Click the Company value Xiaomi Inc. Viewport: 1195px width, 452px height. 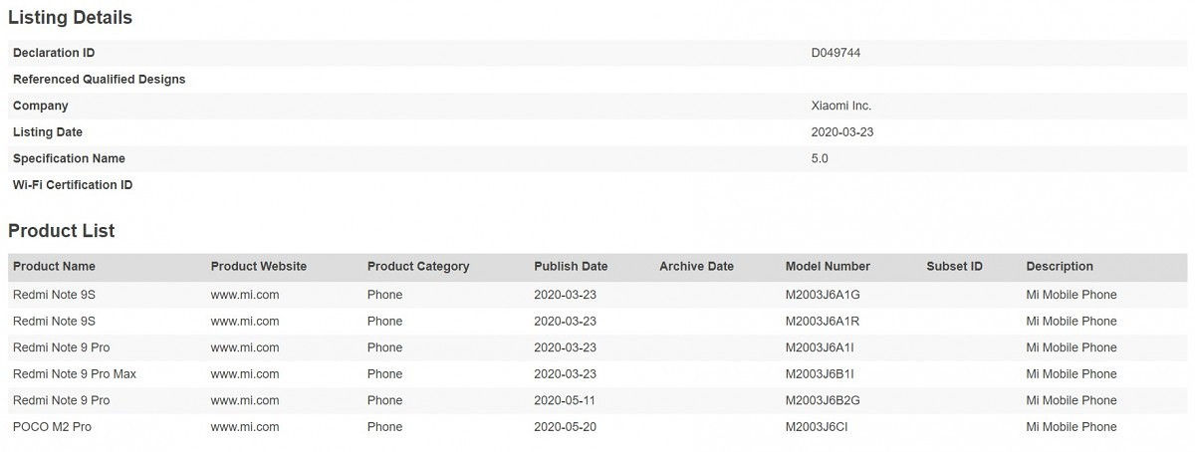pyautogui.click(x=841, y=106)
